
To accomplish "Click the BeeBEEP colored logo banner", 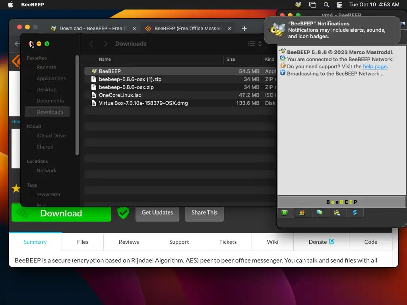I will 341,202.
